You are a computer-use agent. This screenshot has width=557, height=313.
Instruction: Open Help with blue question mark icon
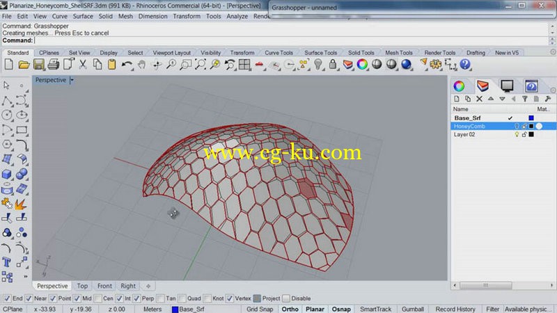pyautogui.click(x=465, y=65)
